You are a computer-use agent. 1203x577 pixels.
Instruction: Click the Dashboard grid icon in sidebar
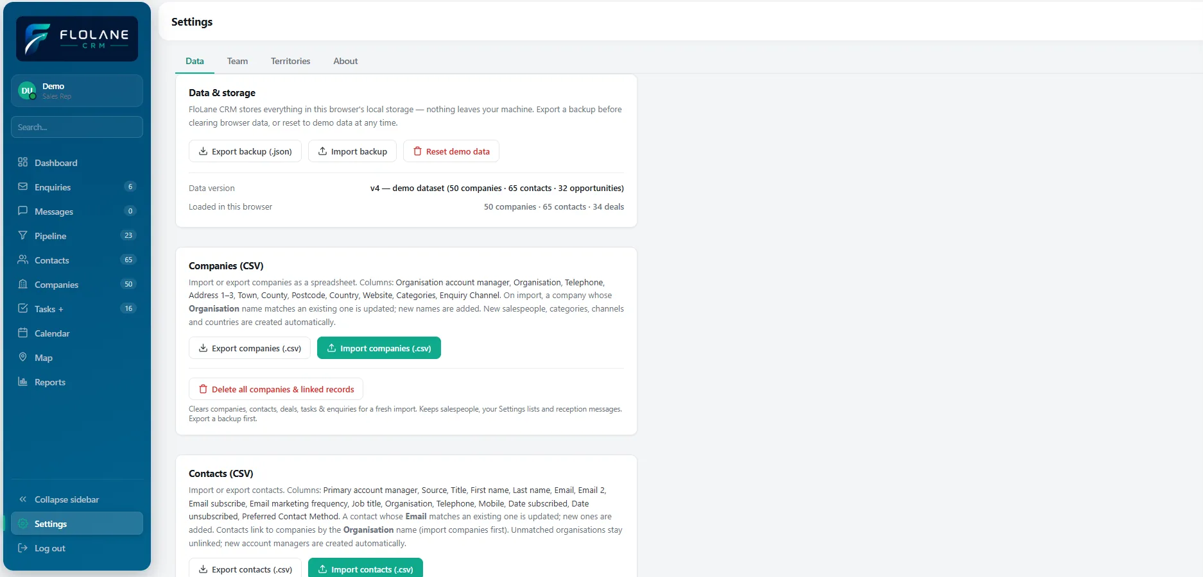pyautogui.click(x=22, y=162)
